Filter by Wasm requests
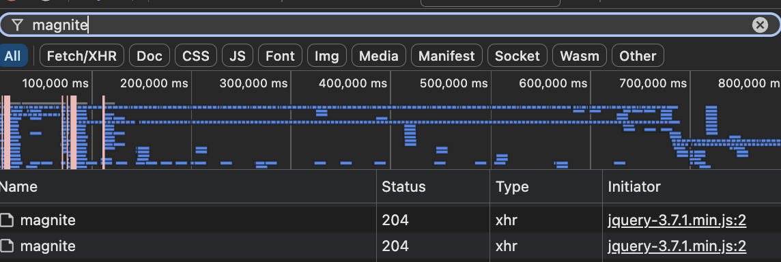Screen dimensions: 781x262 580,56
